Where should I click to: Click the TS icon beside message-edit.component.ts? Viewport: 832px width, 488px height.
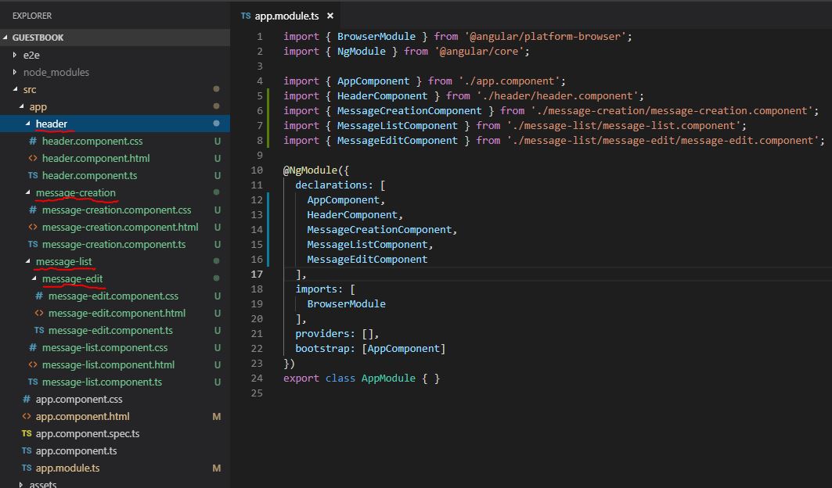point(39,331)
